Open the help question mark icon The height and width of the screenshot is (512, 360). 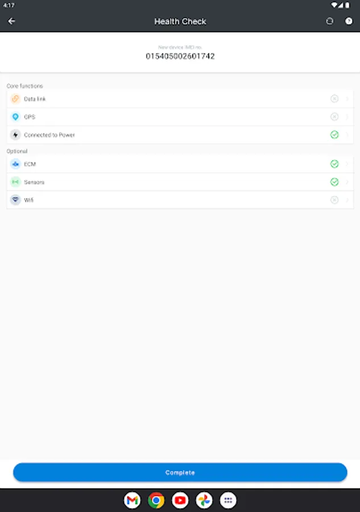tap(349, 21)
